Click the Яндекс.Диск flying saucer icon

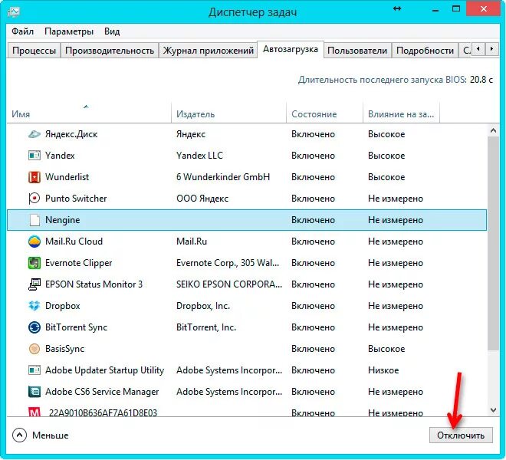pyautogui.click(x=34, y=134)
